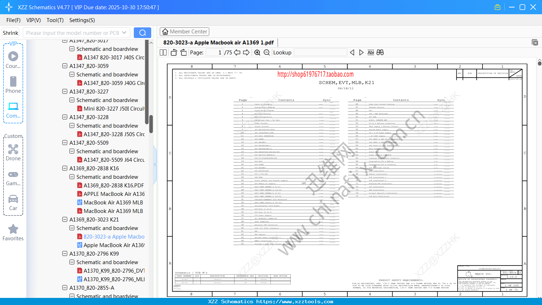Collapse the A1370_820-2855-A node
The image size is (542, 305).
click(x=65, y=288)
